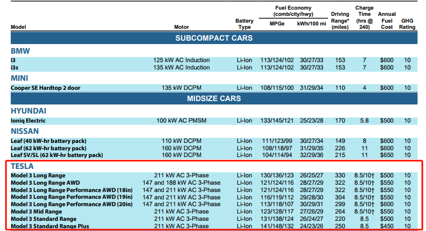
Task: Click Leaf (40 kW-hr battery pack) model
Action: [49, 141]
